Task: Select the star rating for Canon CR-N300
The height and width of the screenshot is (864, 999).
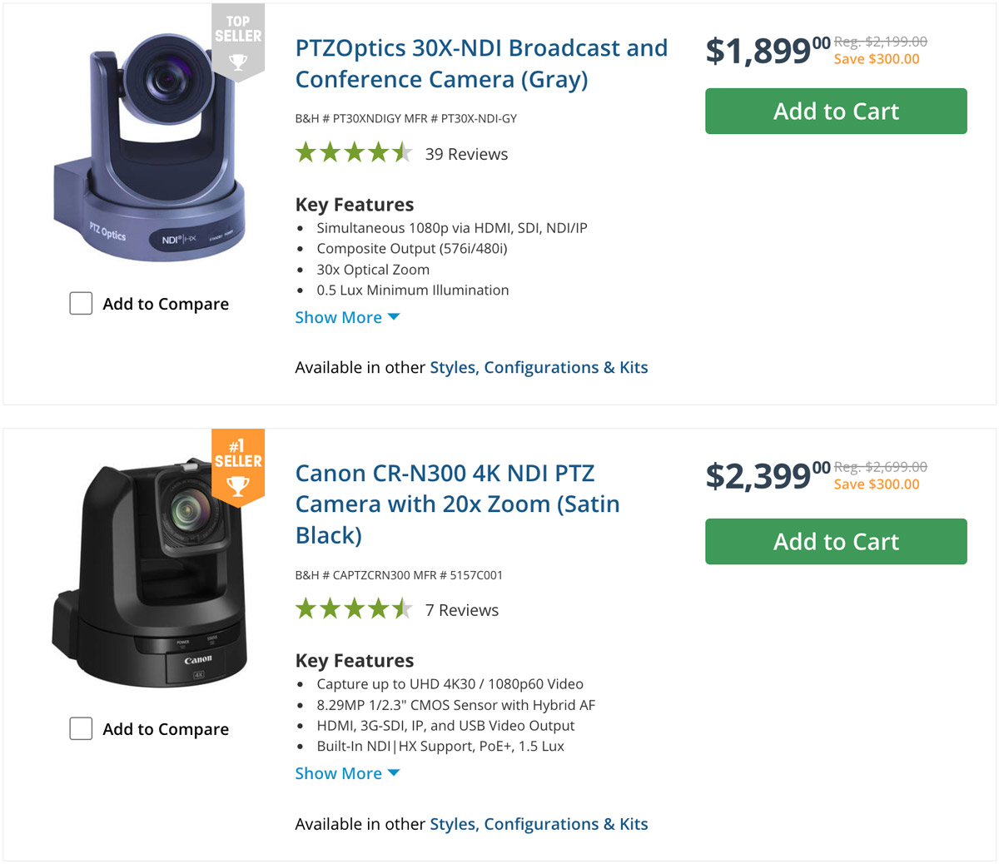Action: click(354, 608)
